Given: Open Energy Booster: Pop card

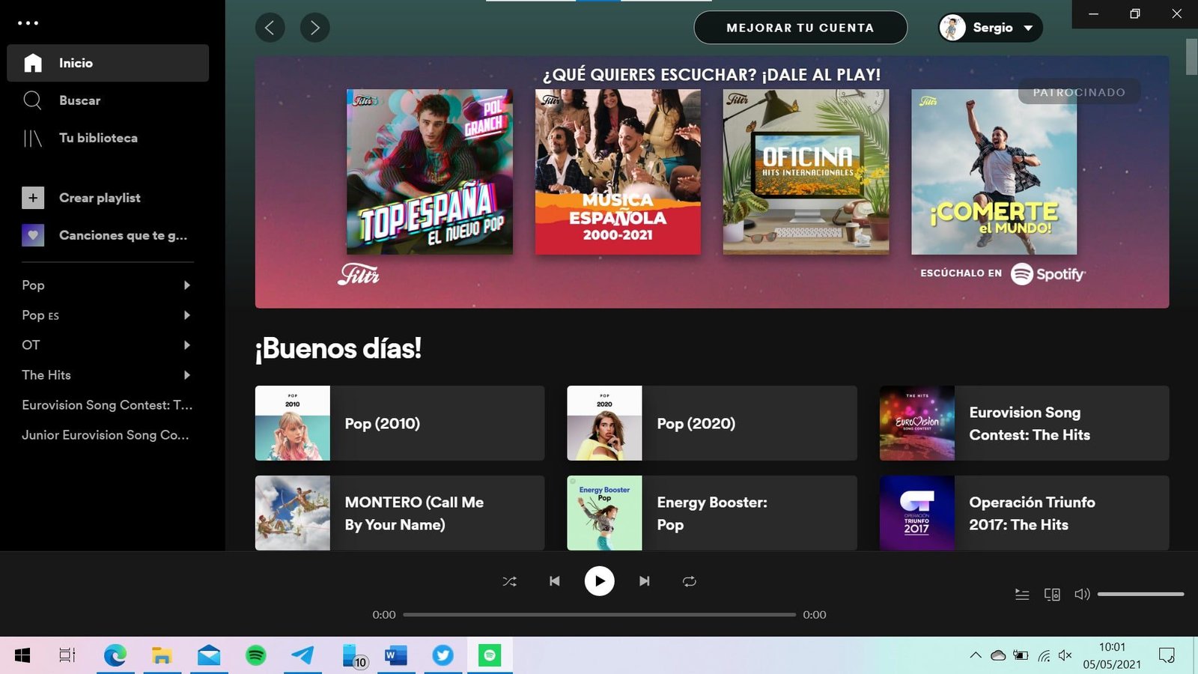Looking at the screenshot, I should (712, 513).
